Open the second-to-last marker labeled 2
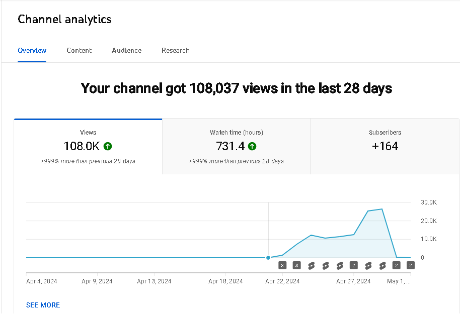Image resolution: width=460 pixels, height=316 pixels. click(396, 266)
